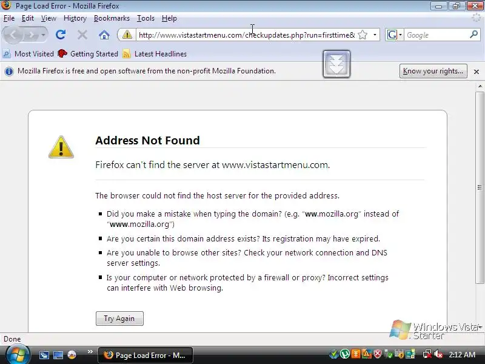Go to Home page icon
The image size is (485, 364).
pos(104,35)
